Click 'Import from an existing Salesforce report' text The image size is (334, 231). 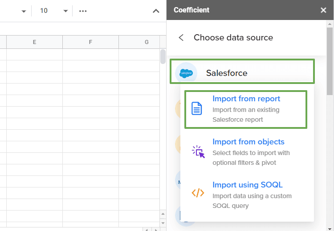pyautogui.click(x=246, y=115)
